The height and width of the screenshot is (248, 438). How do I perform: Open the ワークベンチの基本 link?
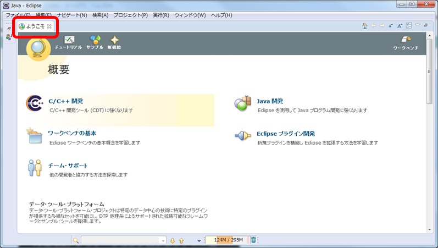pos(73,134)
